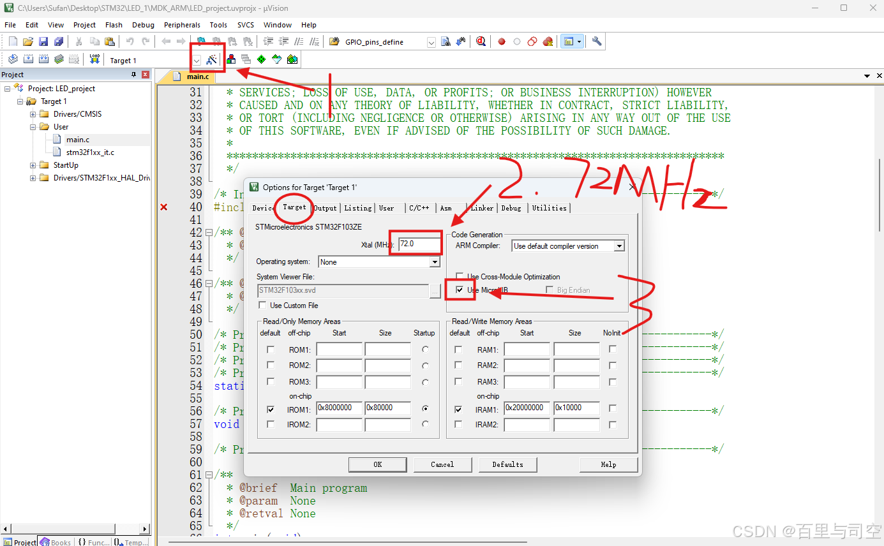The image size is (884, 546).
Task: Open the window layout dropdown arrow
Action: click(x=579, y=41)
